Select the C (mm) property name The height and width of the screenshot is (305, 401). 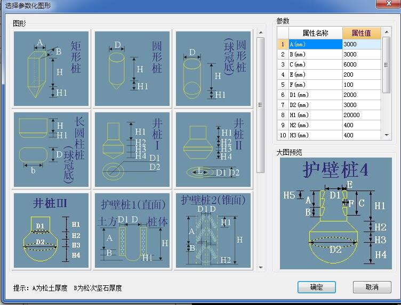click(316, 64)
